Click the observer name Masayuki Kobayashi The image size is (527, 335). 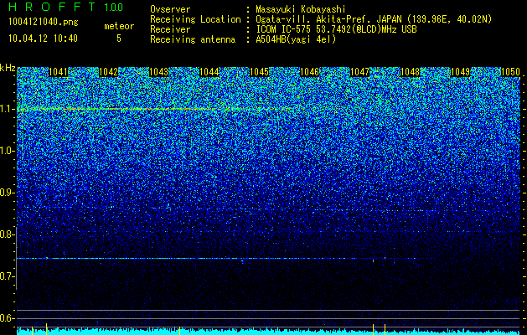tap(301, 9)
